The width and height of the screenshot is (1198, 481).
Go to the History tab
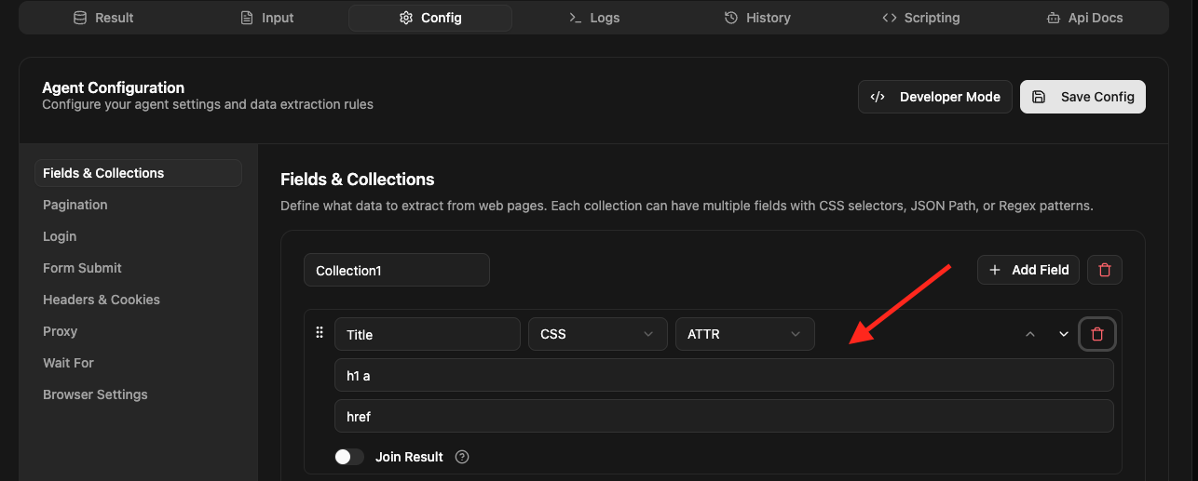pyautogui.click(x=756, y=18)
